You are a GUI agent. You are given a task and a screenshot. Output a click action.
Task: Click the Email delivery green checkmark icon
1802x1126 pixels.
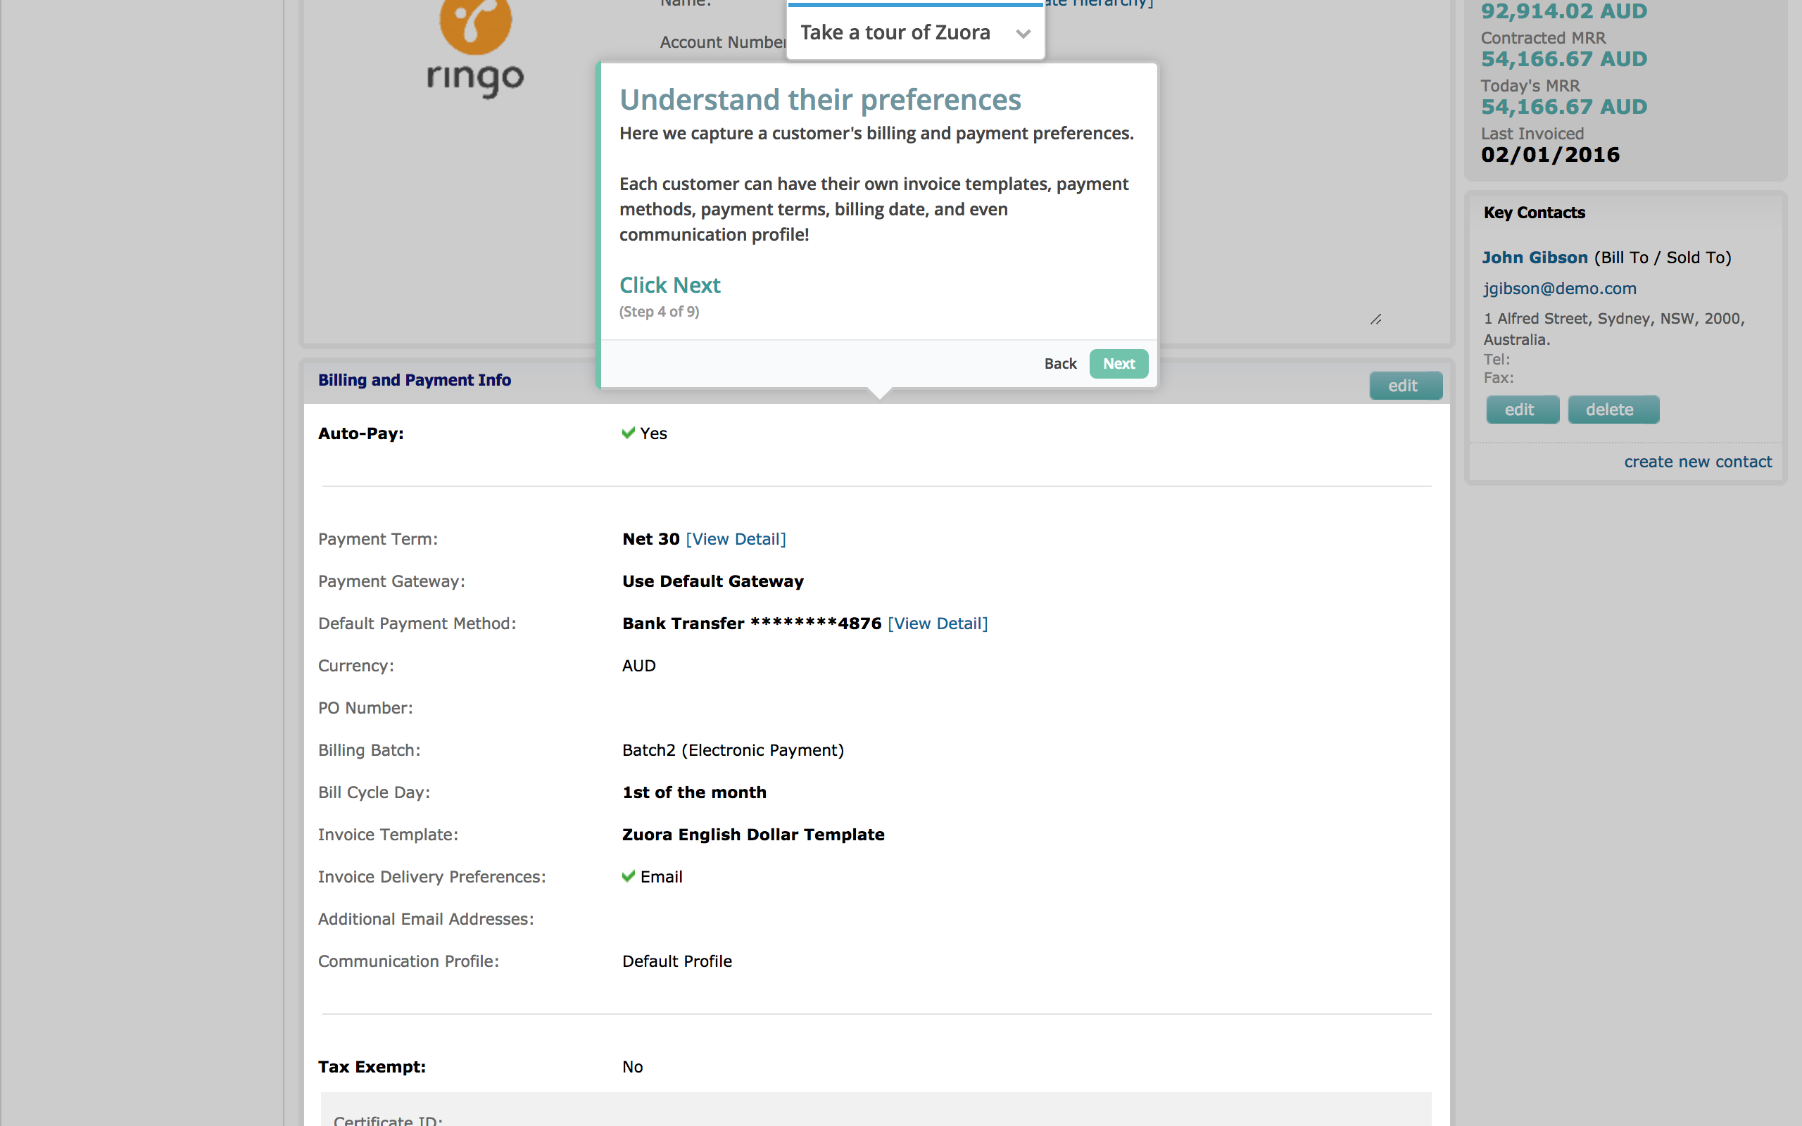point(629,877)
